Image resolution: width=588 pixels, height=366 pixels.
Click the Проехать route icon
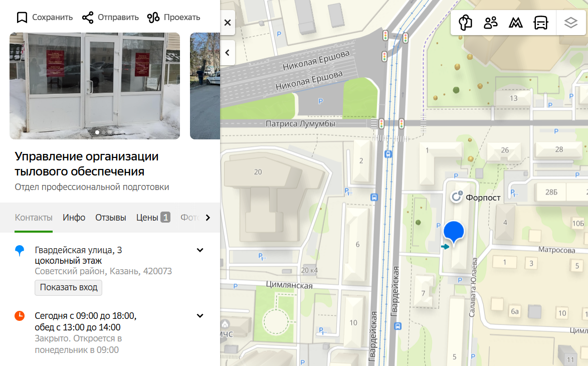pos(153,18)
